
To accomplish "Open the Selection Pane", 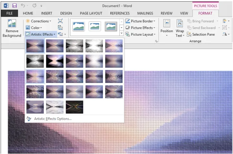I will (201, 34).
